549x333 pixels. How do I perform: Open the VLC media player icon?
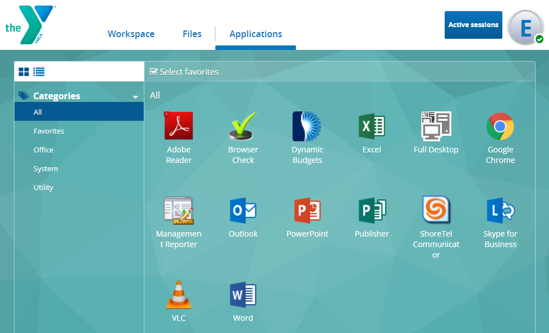point(178,295)
